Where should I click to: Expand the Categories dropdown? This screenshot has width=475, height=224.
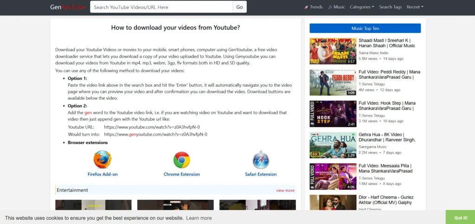[362, 7]
